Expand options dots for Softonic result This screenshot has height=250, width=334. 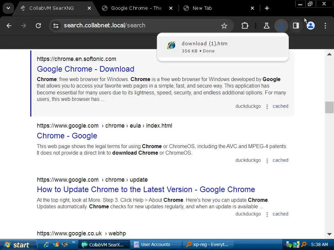pos(267,106)
